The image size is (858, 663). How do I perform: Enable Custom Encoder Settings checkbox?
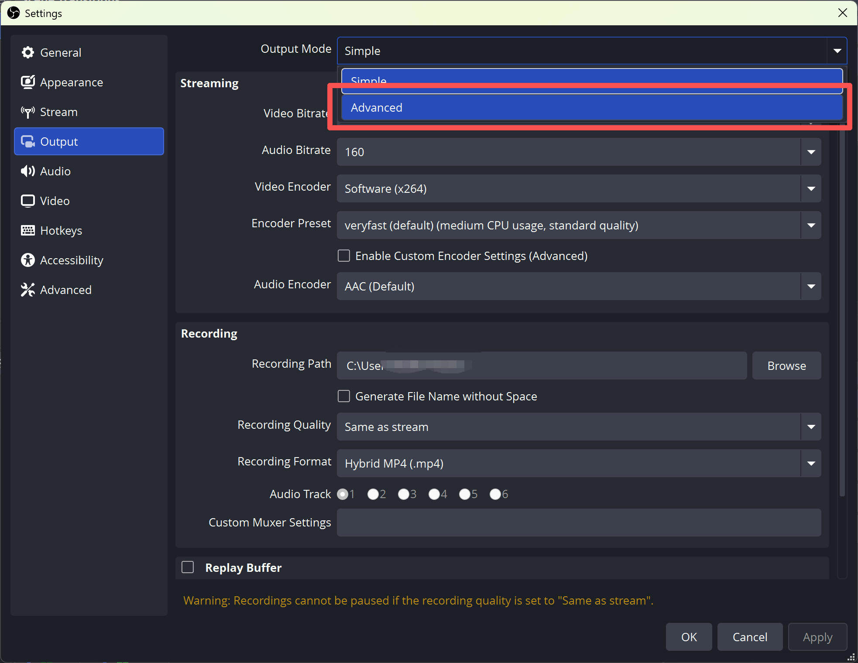coord(344,256)
